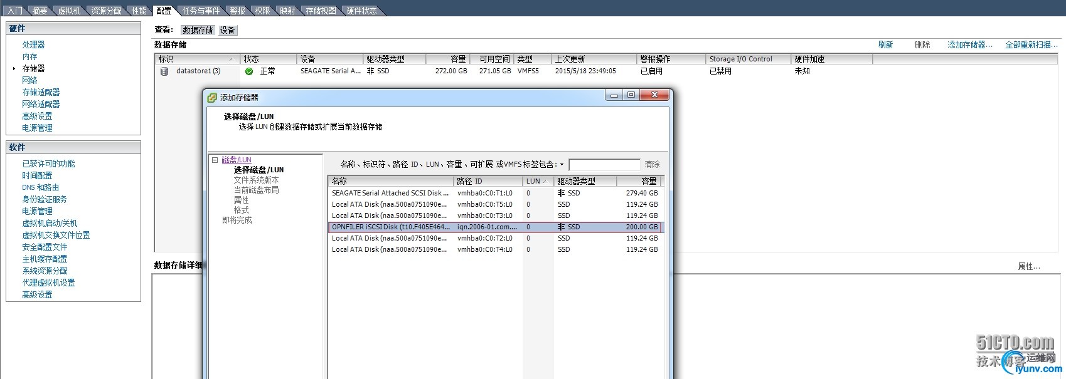Click the 磁盘/LUN wizard step link

237,160
